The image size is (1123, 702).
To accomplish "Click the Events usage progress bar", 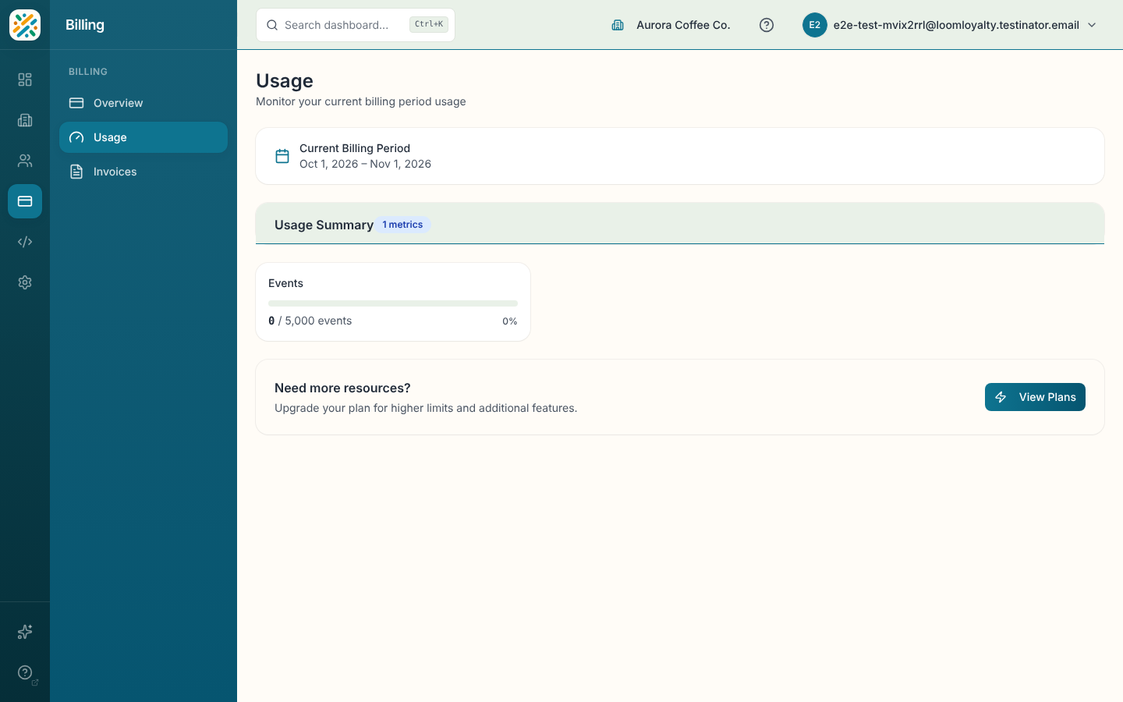I will [x=393, y=303].
